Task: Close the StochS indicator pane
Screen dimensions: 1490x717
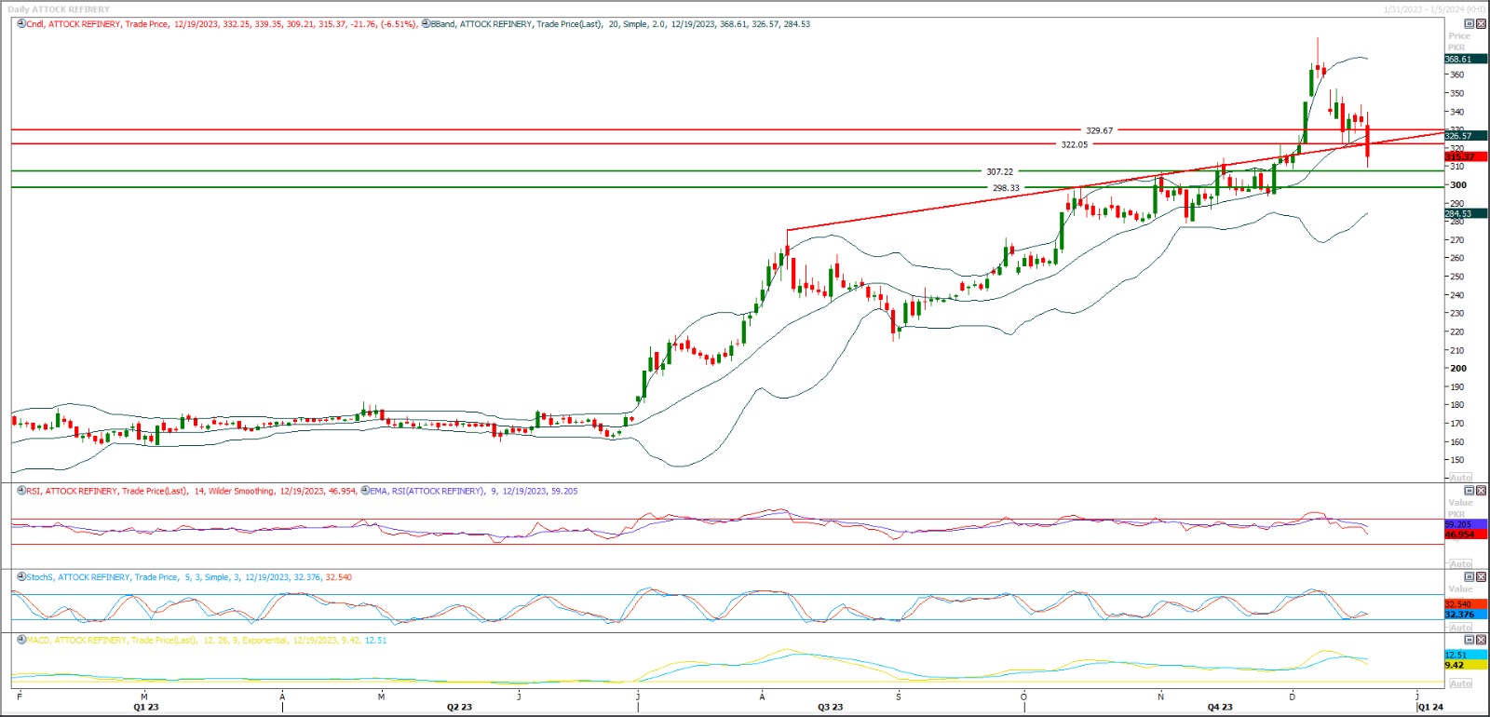Action: [1481, 577]
